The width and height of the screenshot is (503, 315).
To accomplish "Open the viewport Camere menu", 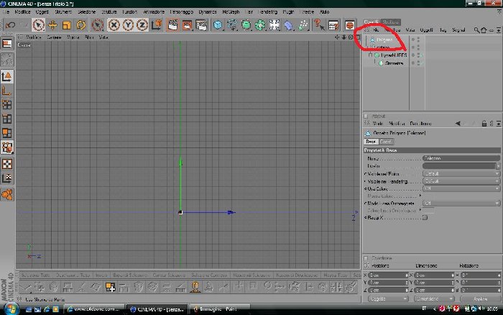I will pyautogui.click(x=54, y=37).
